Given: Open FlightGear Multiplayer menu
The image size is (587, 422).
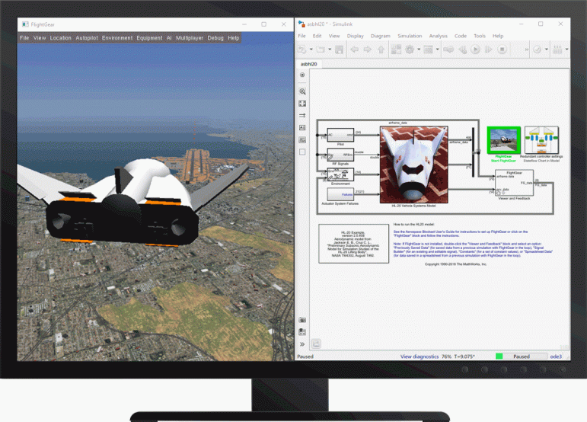Looking at the screenshot, I should (190, 38).
